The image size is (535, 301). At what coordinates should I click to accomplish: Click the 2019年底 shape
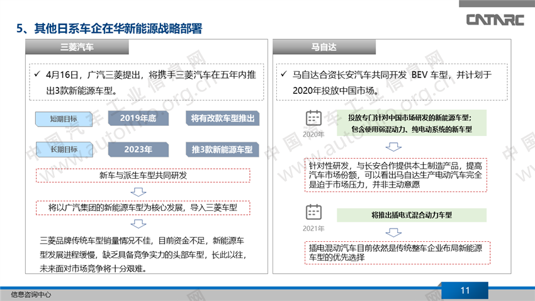(x=138, y=118)
